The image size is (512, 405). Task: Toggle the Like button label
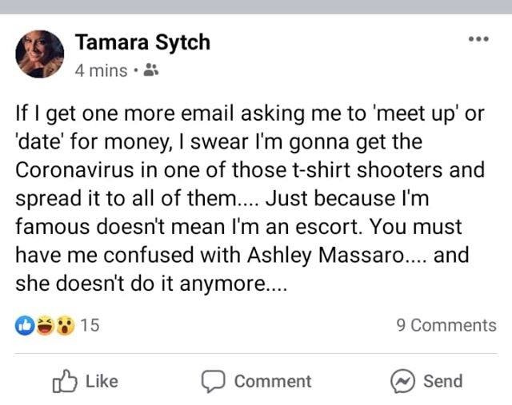click(x=101, y=382)
